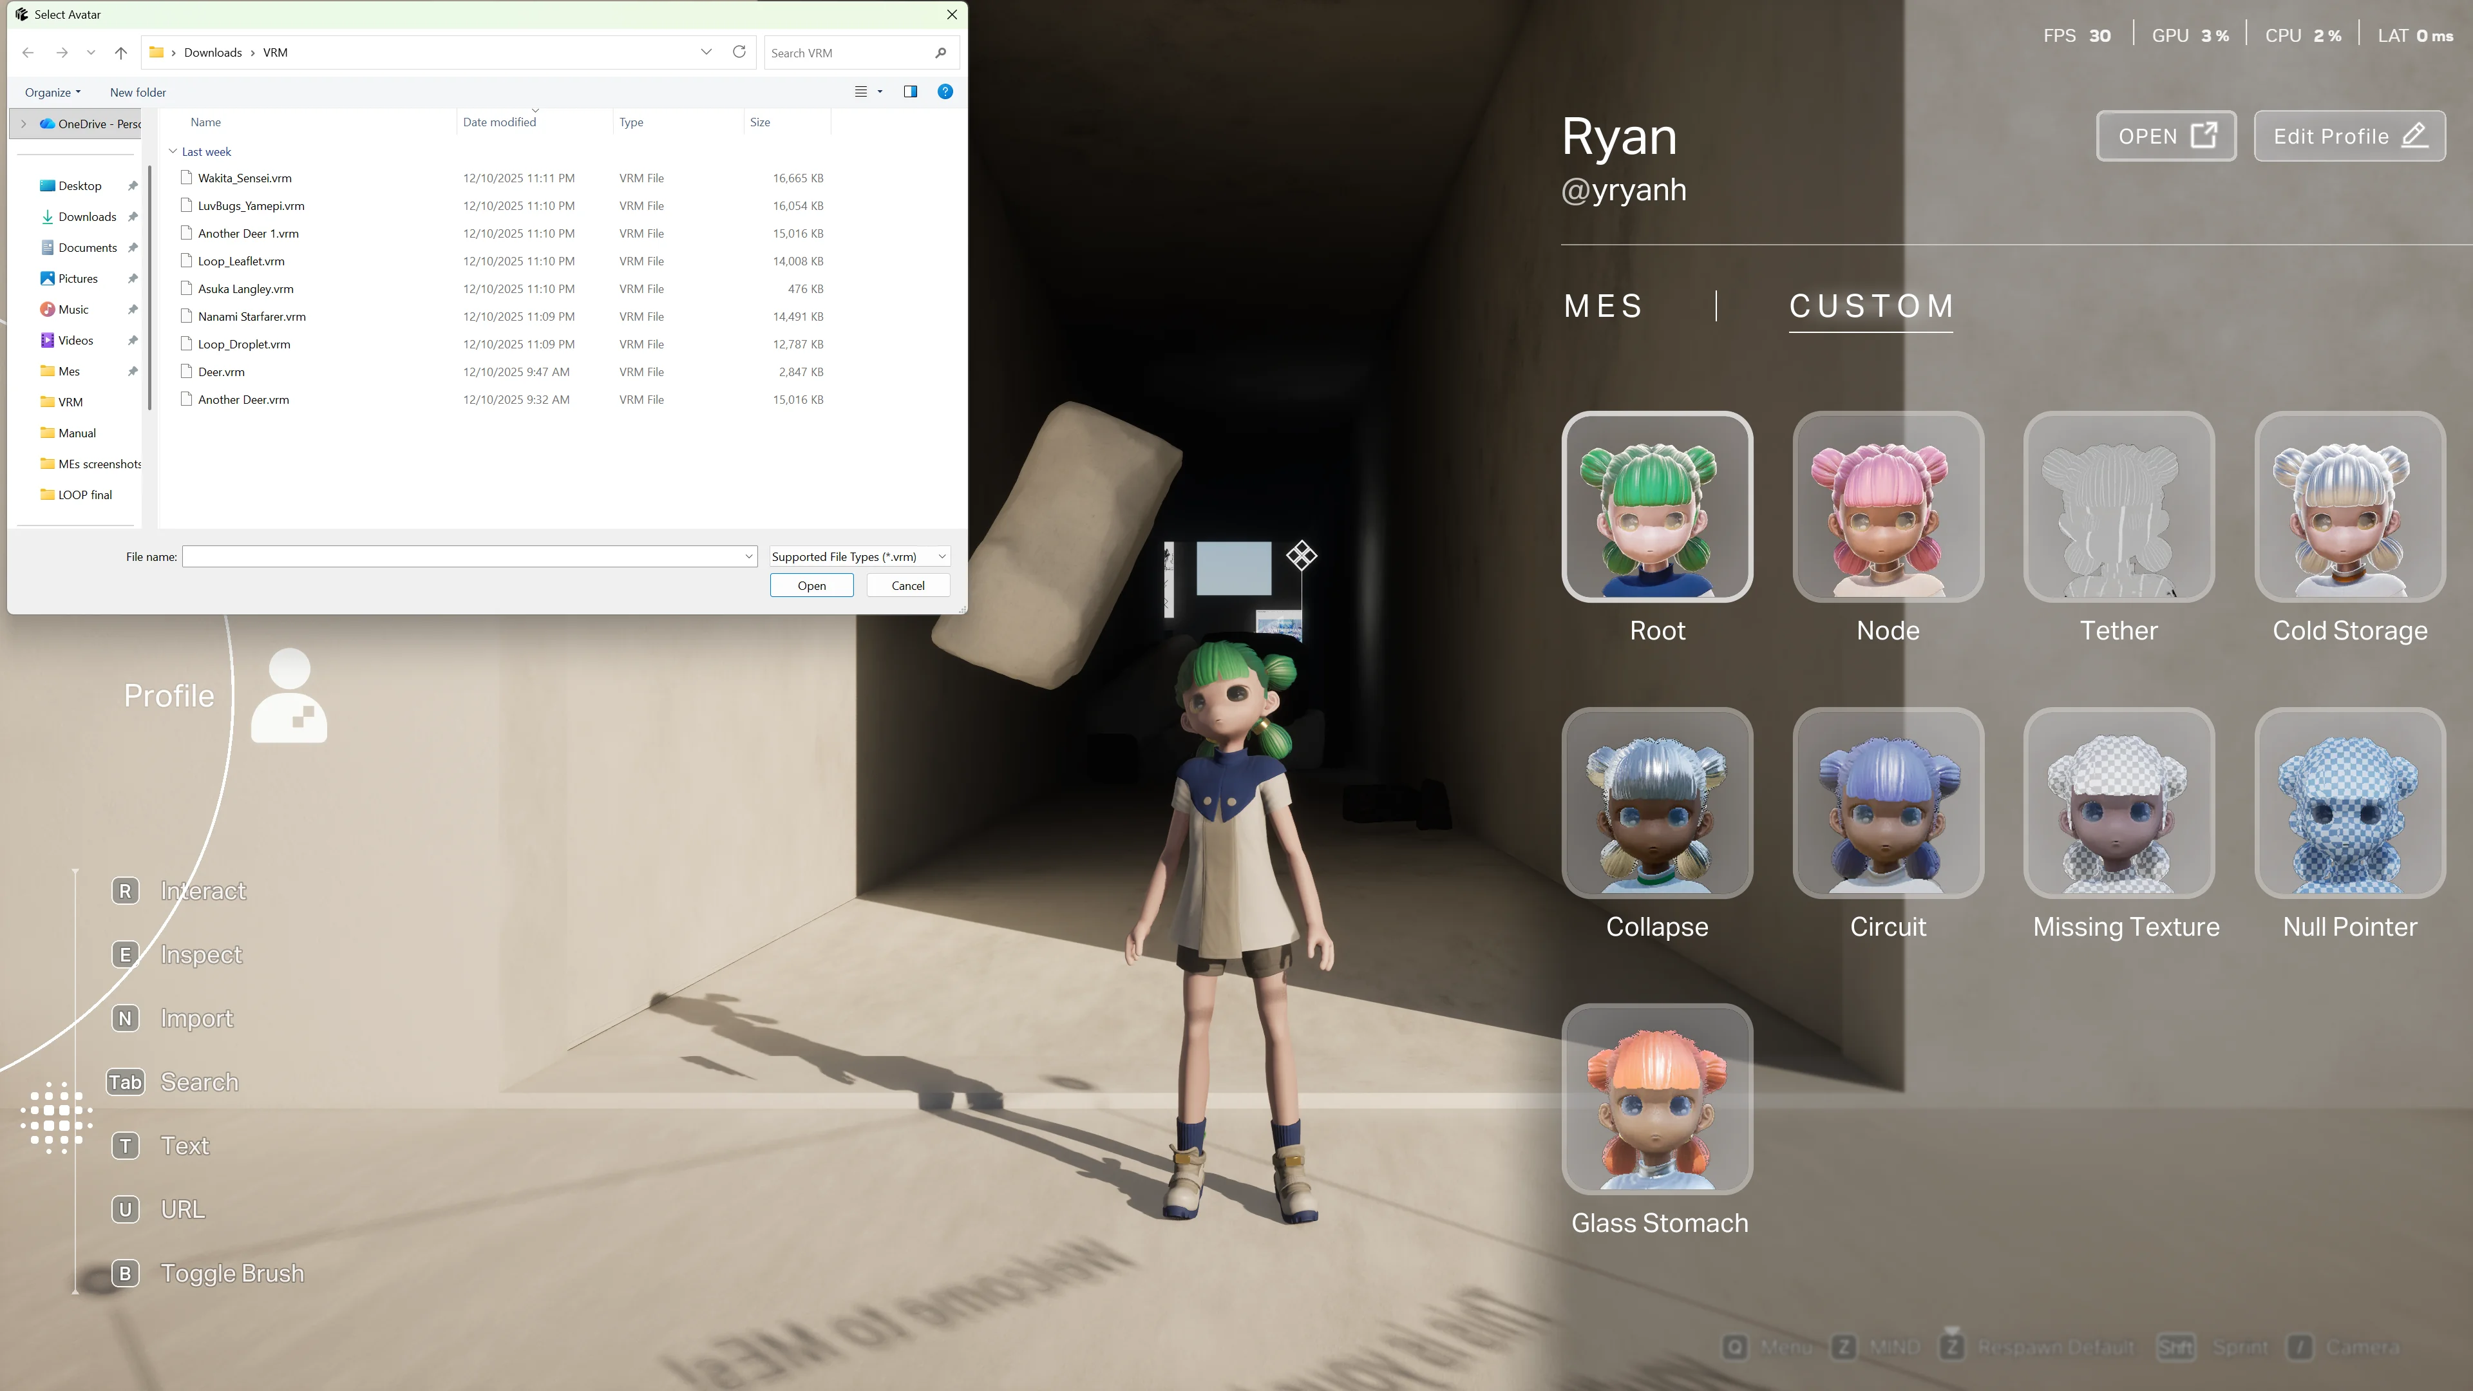Open the Music quick access folder
2473x1391 pixels.
(73, 309)
